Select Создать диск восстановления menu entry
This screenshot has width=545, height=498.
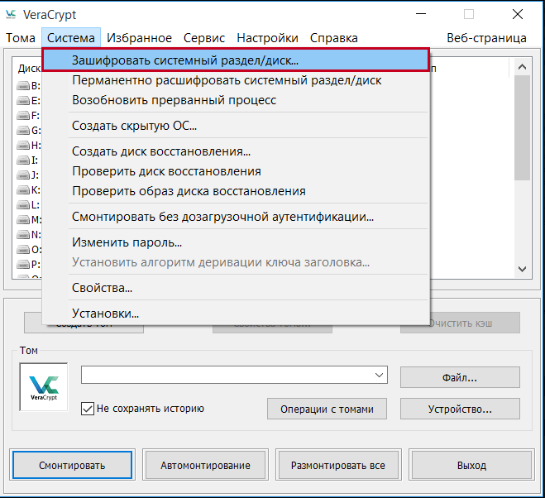[x=161, y=151]
